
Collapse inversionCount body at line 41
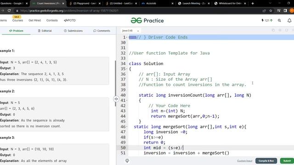pos(127,100)
